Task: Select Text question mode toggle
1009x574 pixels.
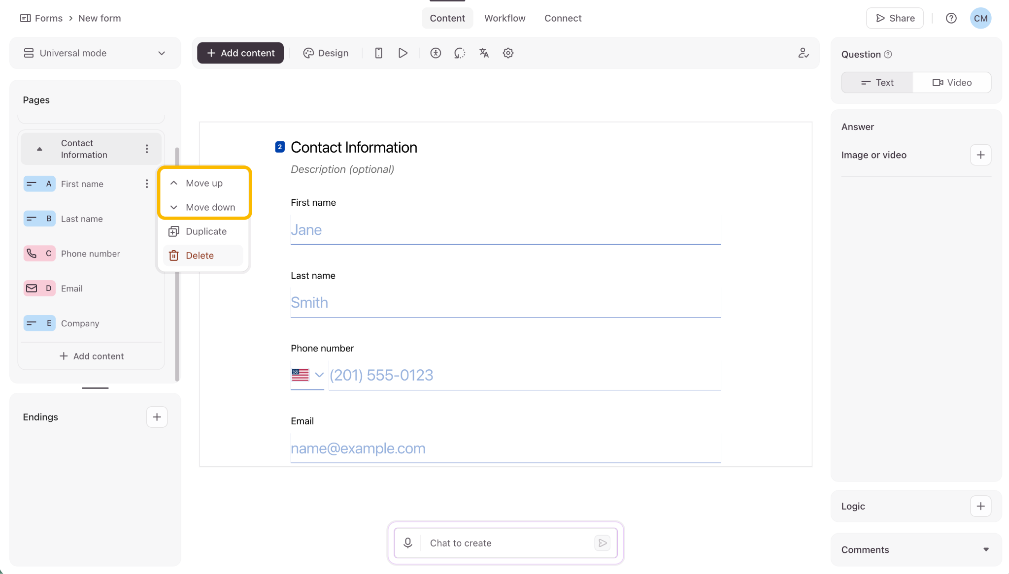Action: 877,83
